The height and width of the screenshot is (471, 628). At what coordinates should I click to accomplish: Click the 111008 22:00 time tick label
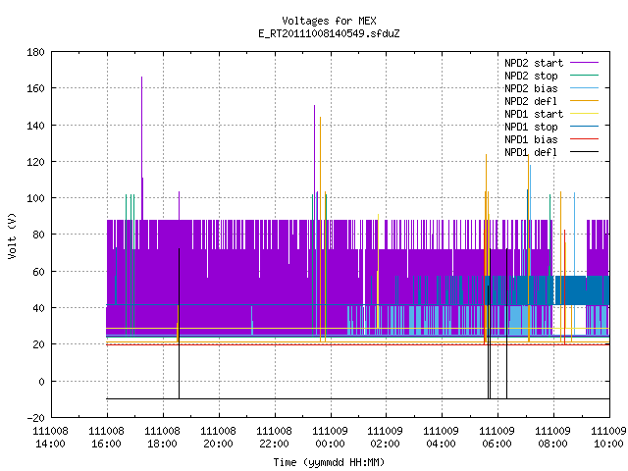(x=274, y=438)
